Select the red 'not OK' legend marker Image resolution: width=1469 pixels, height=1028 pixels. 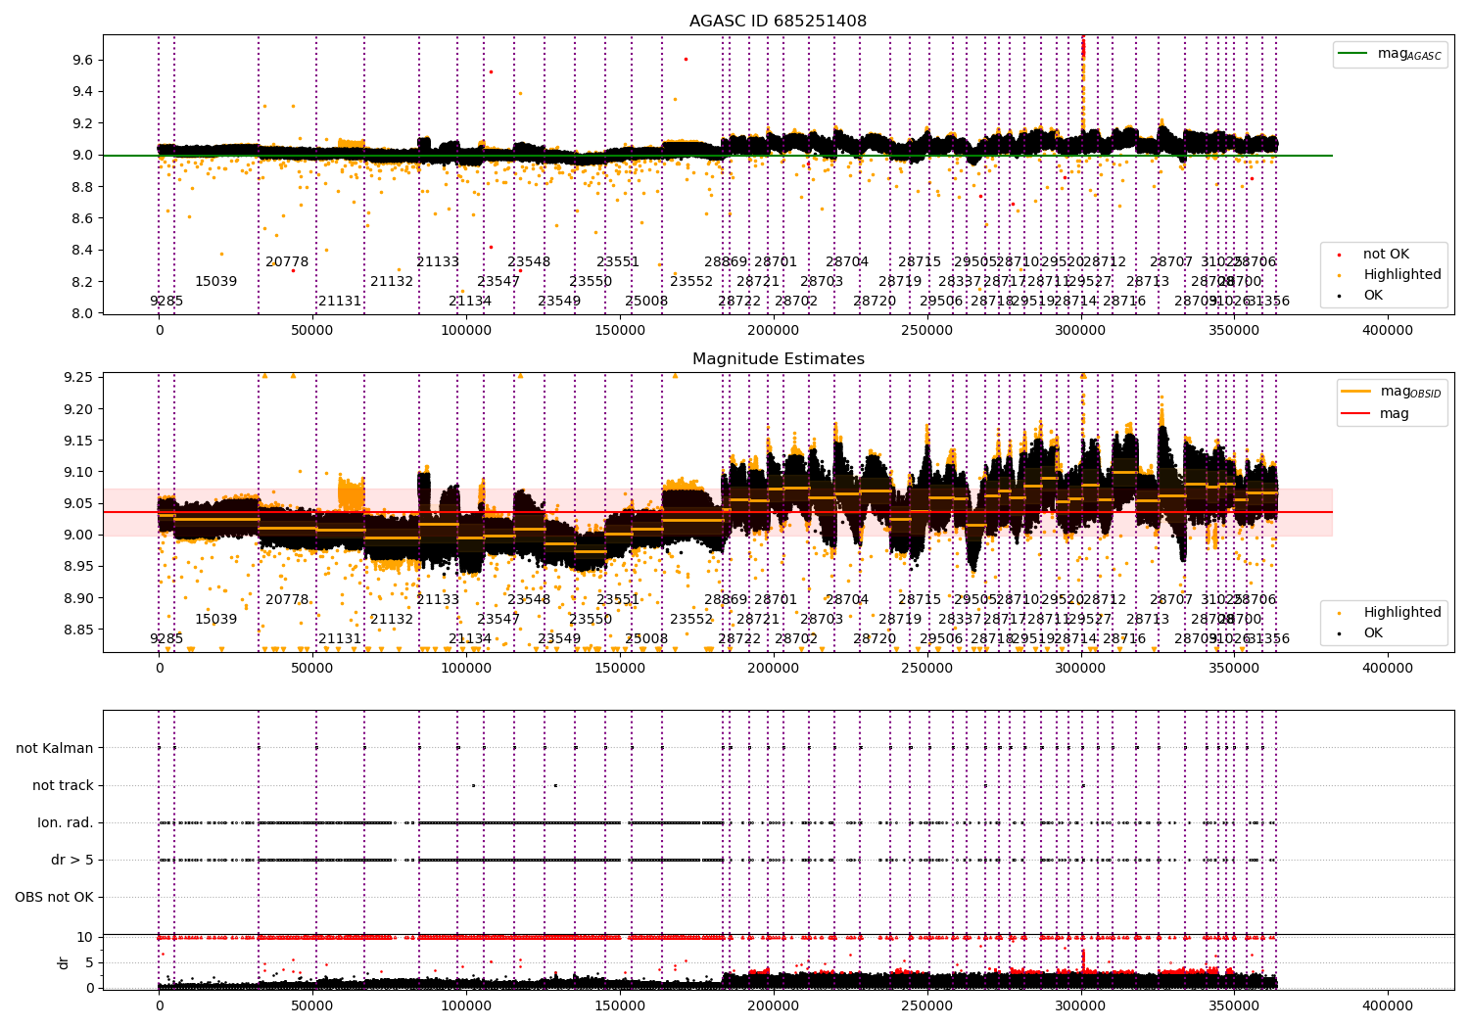point(1339,255)
